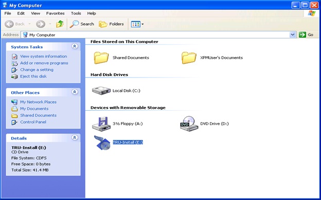The image size is (321, 200).
Task: Click the Control Panel icon in sidebar
Action: coord(14,122)
